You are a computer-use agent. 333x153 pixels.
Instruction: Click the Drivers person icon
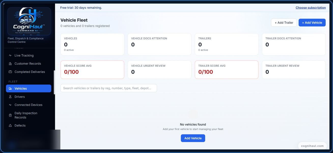pyautogui.click(x=10, y=97)
